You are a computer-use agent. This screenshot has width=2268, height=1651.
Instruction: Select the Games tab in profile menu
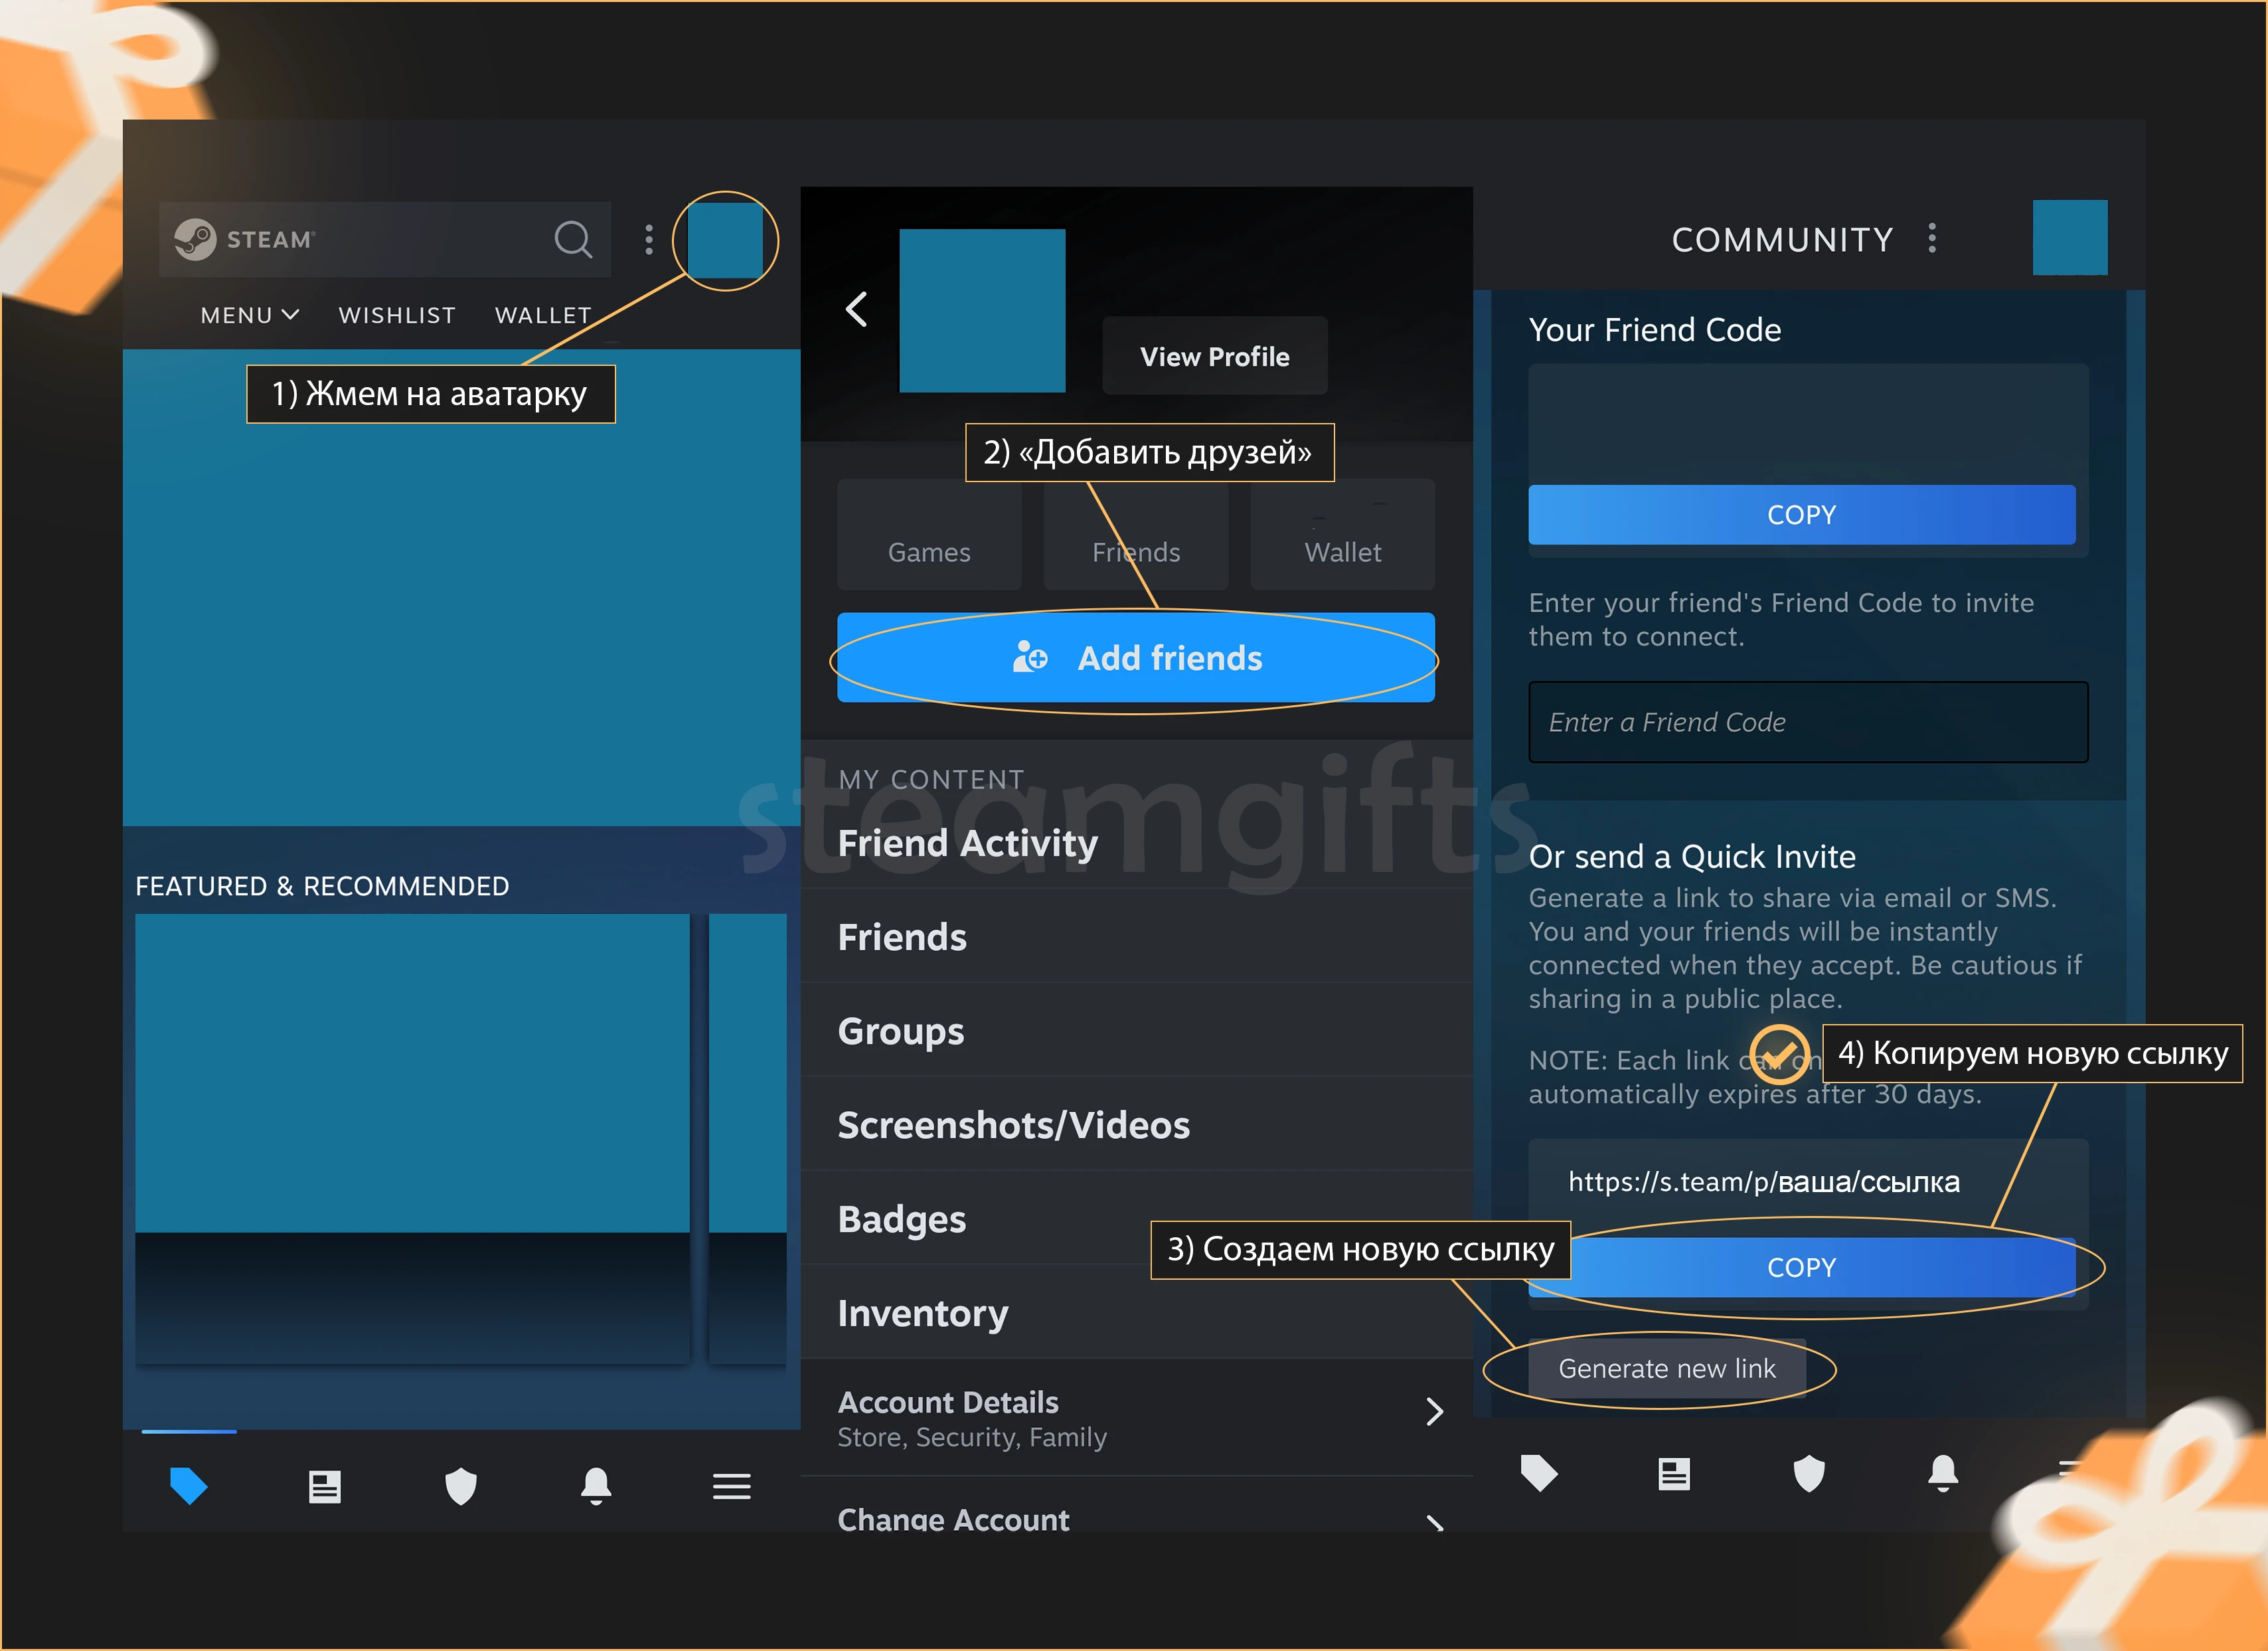pyautogui.click(x=930, y=551)
